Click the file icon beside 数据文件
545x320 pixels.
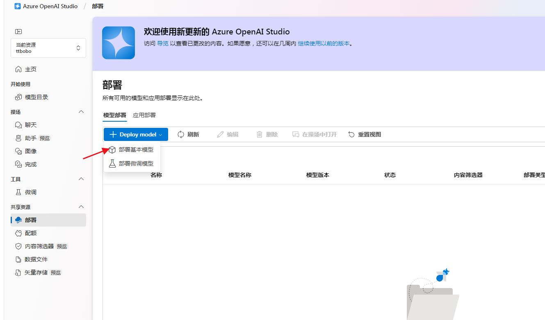click(x=18, y=259)
